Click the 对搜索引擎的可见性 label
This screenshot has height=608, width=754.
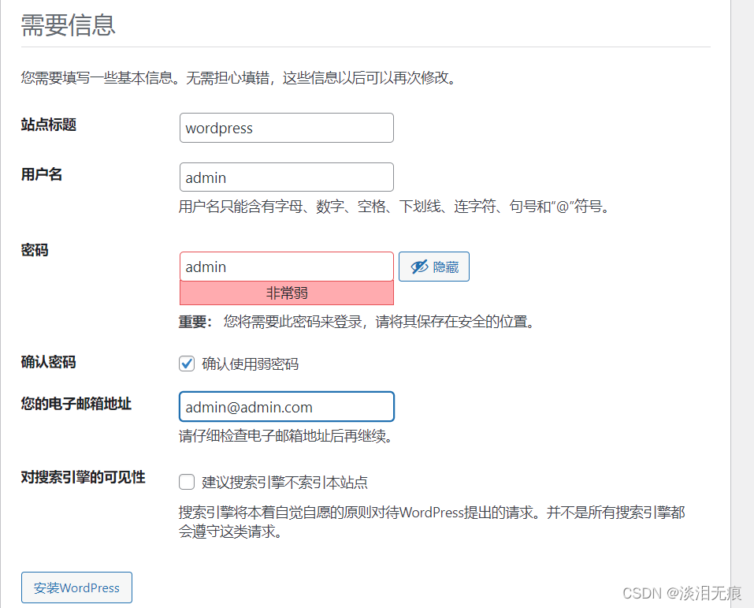(x=84, y=477)
